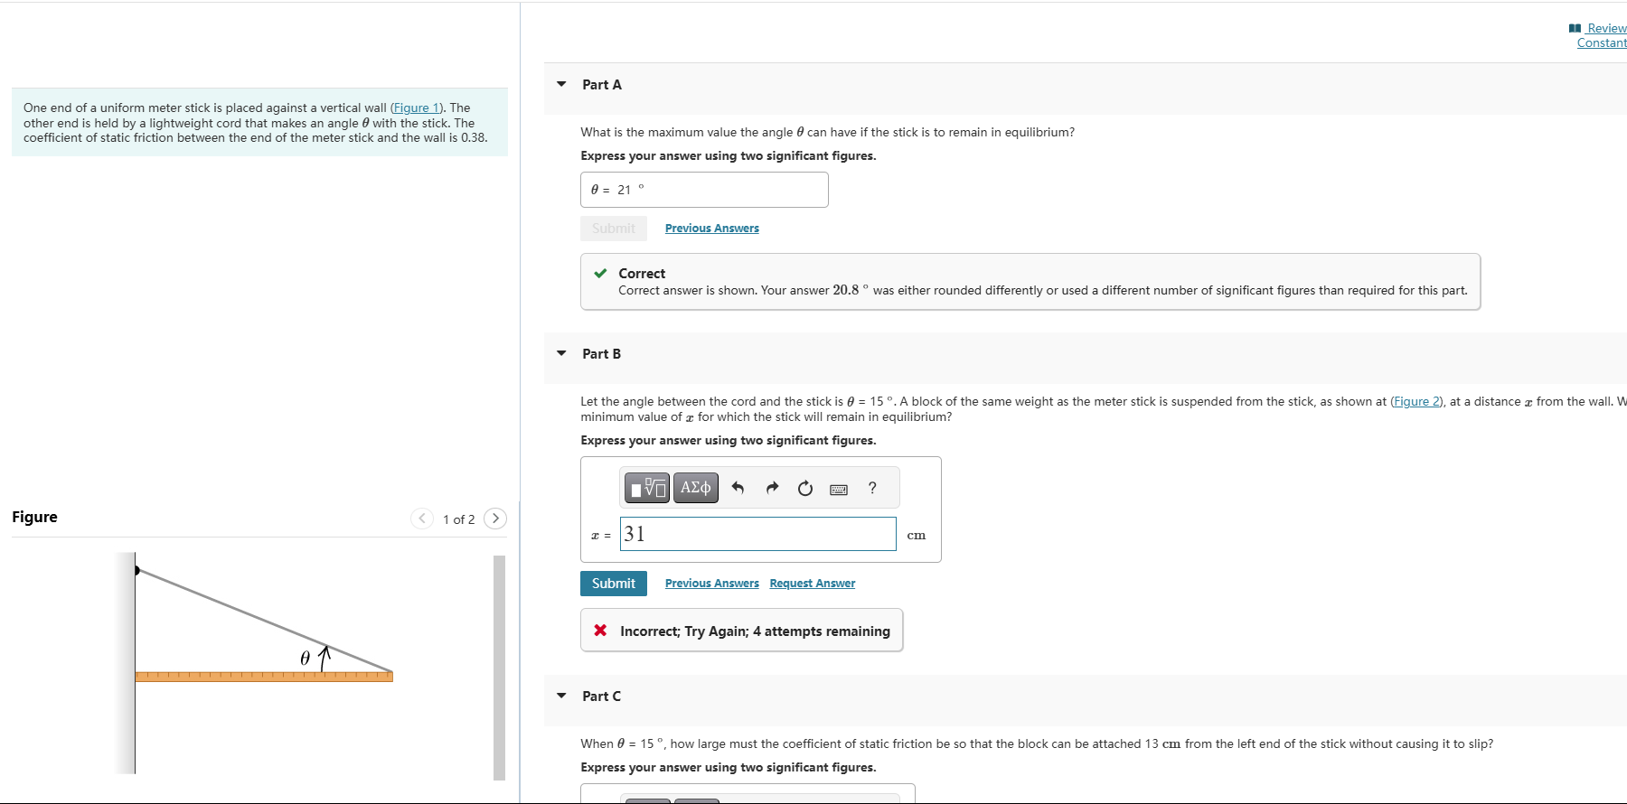Click the figure panel vertical scrollbar
The height and width of the screenshot is (804, 1627).
499,667
